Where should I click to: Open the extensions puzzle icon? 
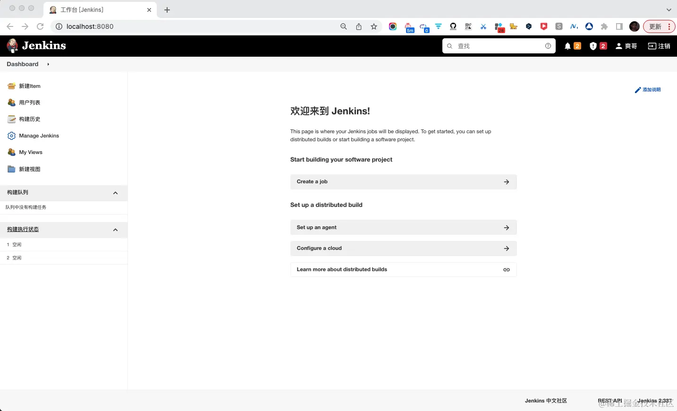604,26
